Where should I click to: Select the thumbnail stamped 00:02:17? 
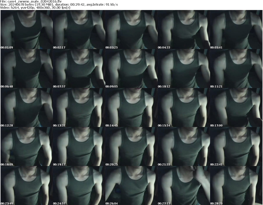coord(79,30)
